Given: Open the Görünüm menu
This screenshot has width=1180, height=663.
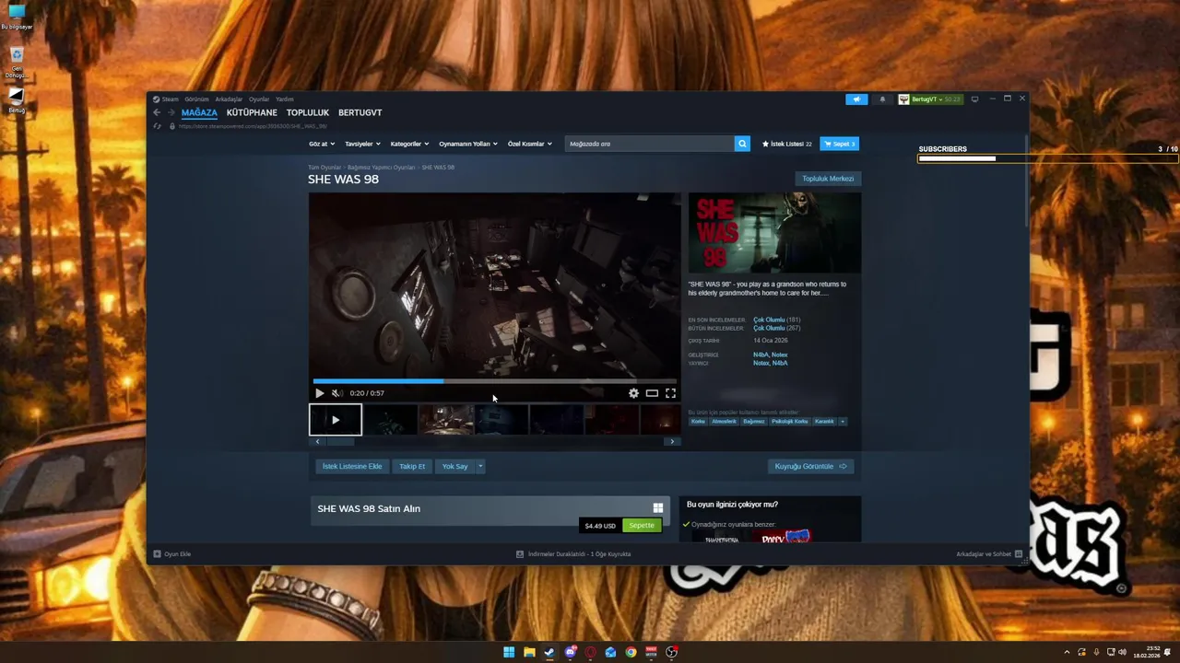Looking at the screenshot, I should click(196, 99).
